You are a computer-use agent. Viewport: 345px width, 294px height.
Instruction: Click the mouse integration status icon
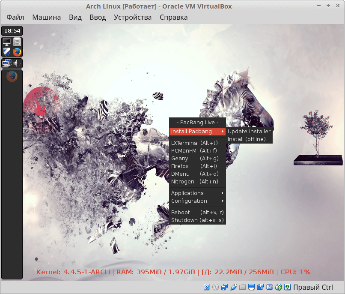point(279,287)
